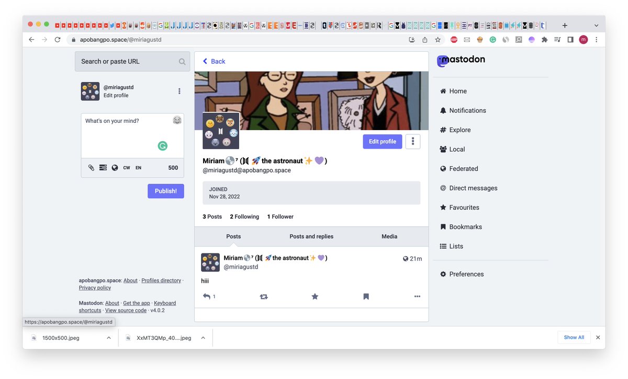Change post privacy via globe icon
The height and width of the screenshot is (379, 628).
tap(115, 168)
